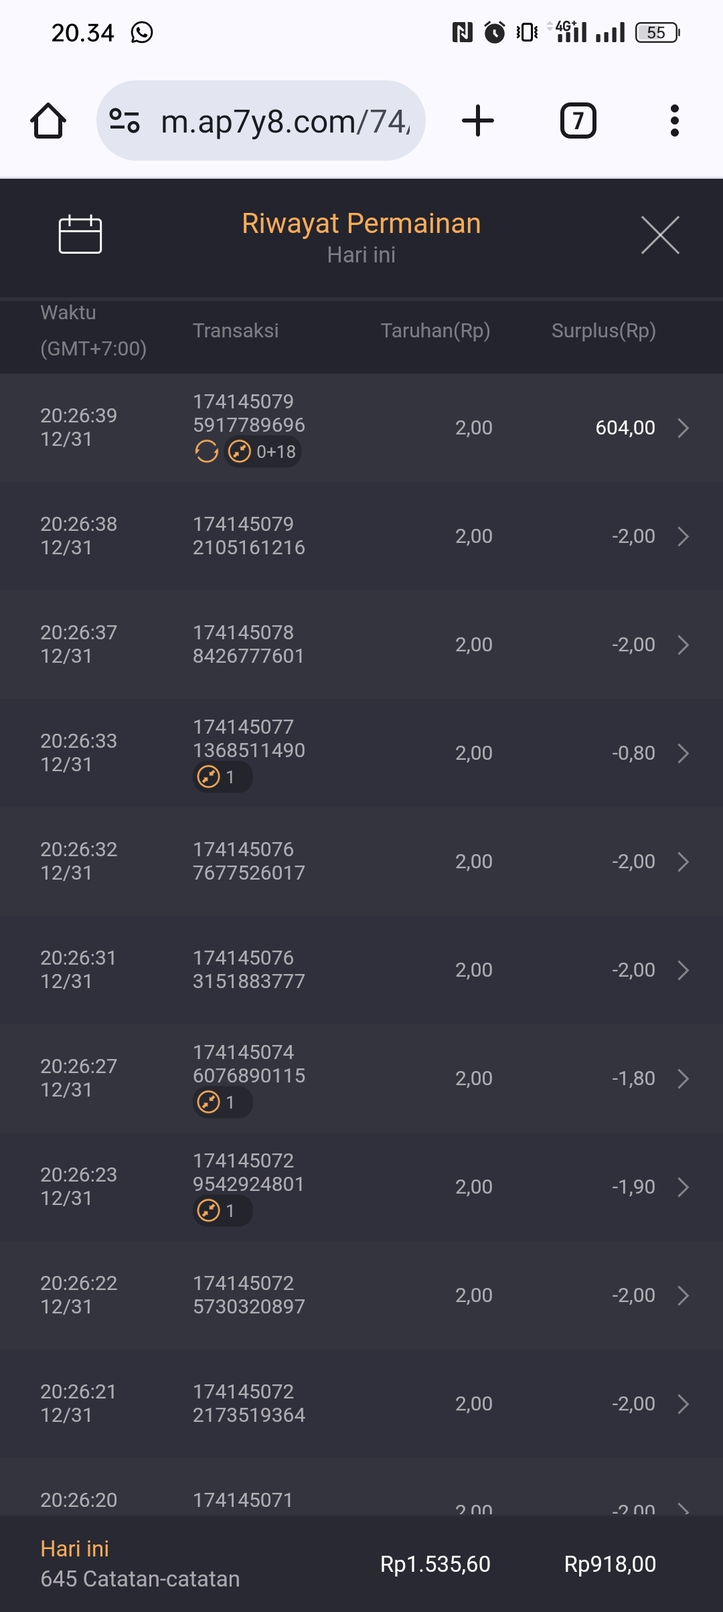723x1612 pixels.
Task: Select transaction 174145076 7677526017
Action: coord(248,861)
